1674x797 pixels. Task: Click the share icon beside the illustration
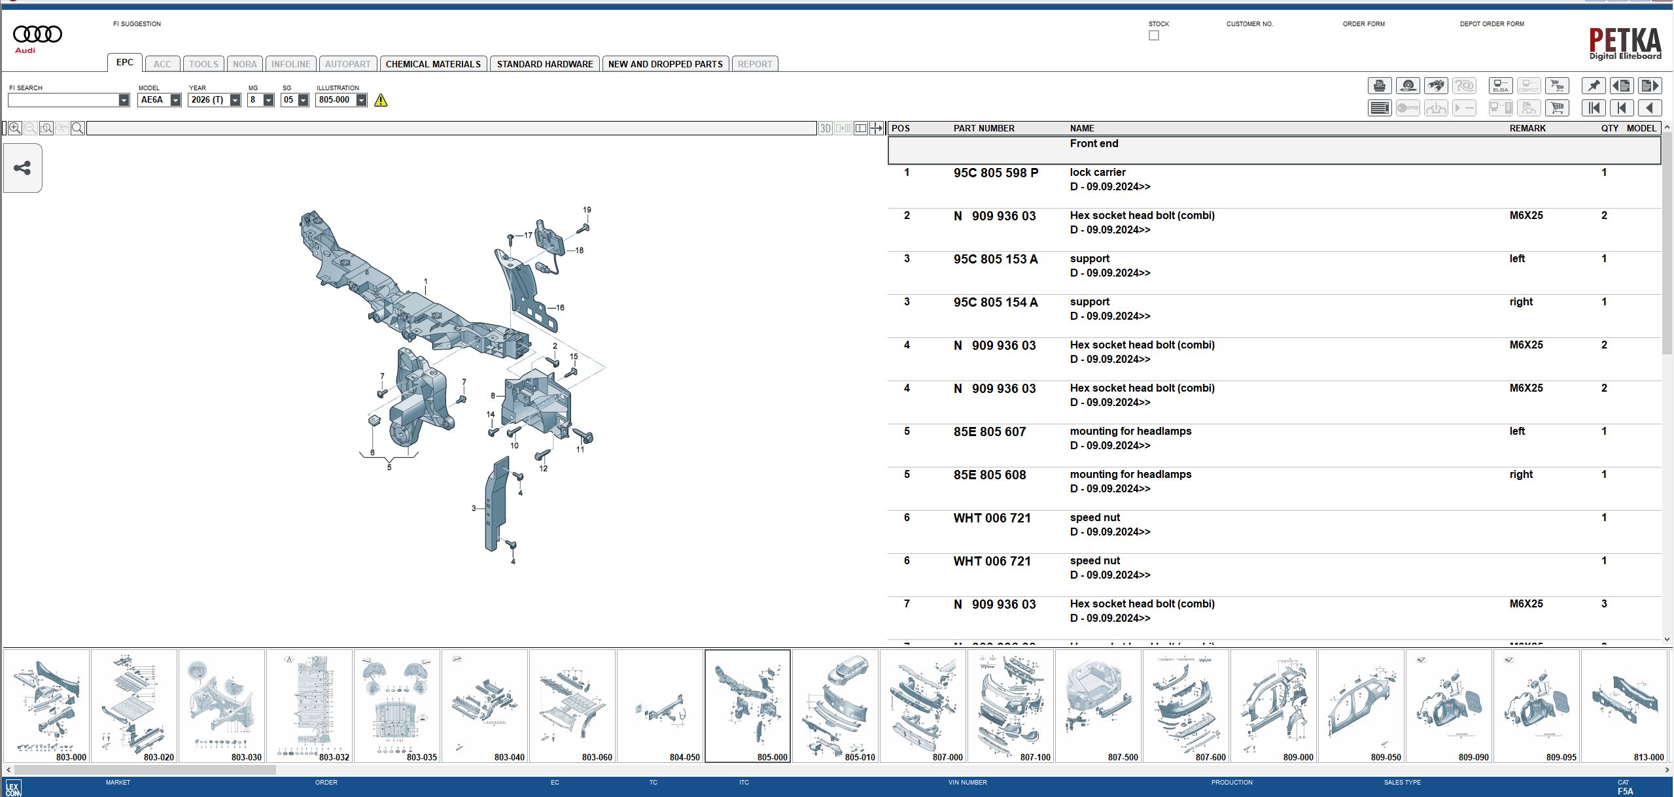point(23,169)
